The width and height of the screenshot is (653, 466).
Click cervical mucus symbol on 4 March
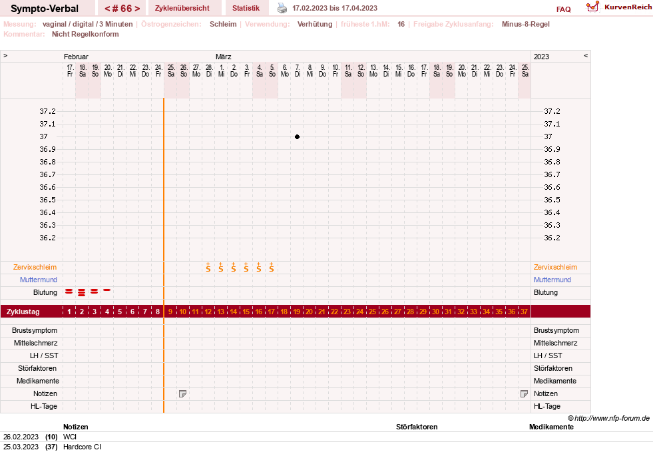259,268
